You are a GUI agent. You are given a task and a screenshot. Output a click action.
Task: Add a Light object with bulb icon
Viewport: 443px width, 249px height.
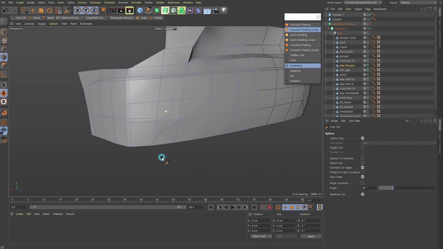224,10
